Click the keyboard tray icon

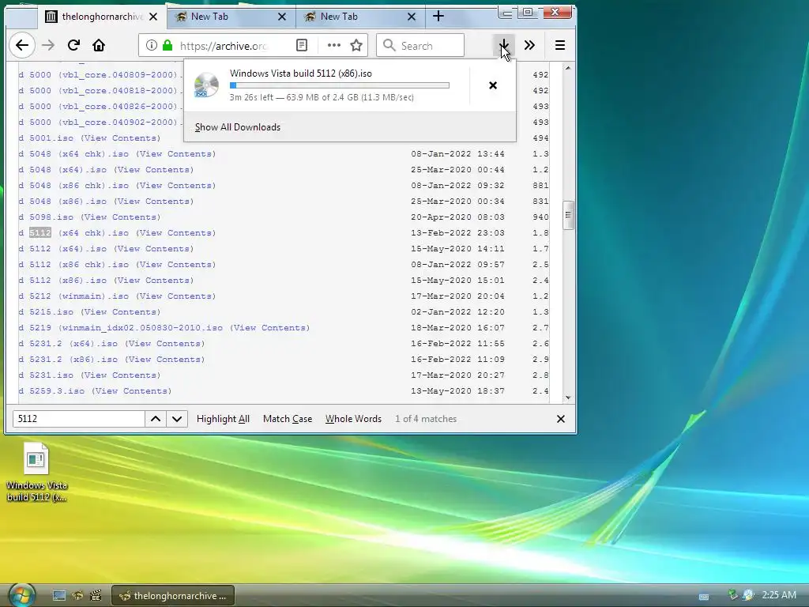pyautogui.click(x=704, y=596)
